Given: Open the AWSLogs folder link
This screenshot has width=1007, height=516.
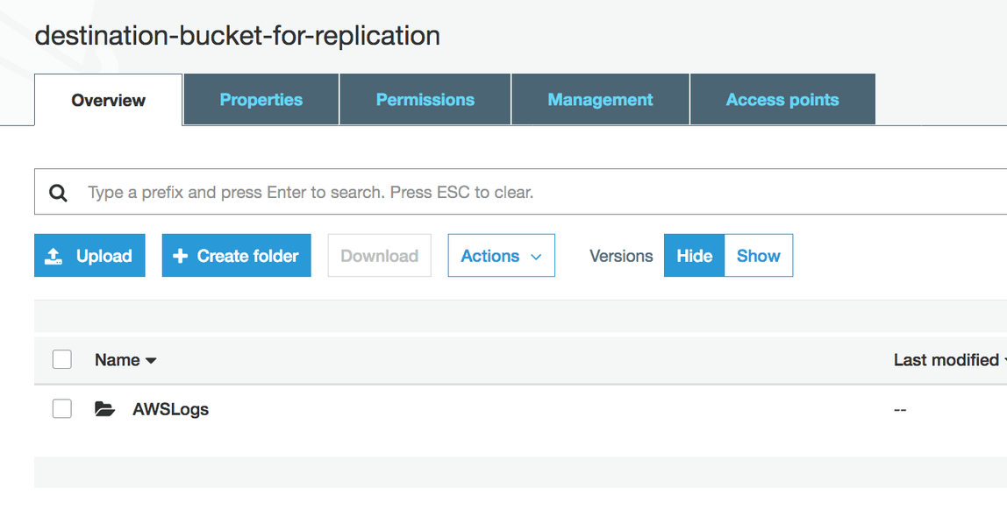Looking at the screenshot, I should pos(171,408).
